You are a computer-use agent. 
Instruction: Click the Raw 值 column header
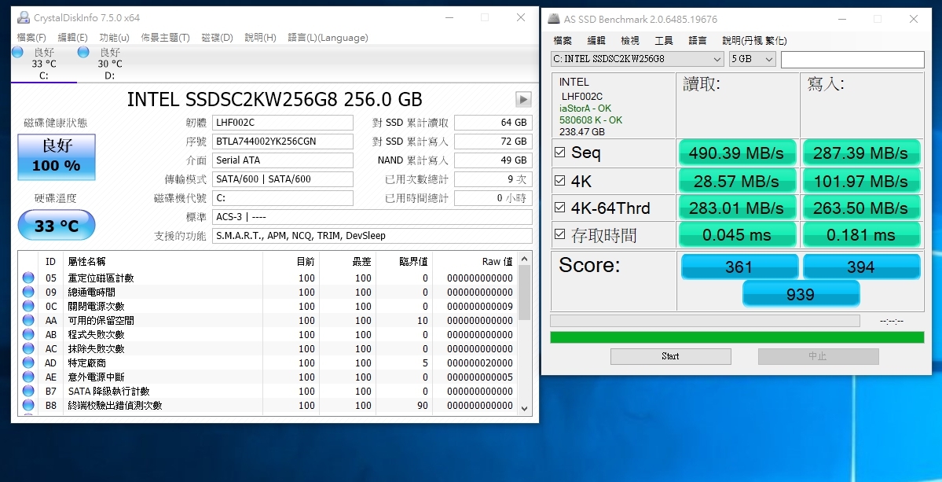pos(497,261)
